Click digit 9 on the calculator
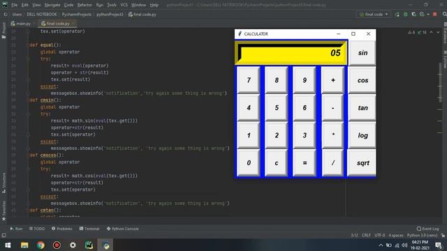Screen dimensions: 447x251 point(305,80)
